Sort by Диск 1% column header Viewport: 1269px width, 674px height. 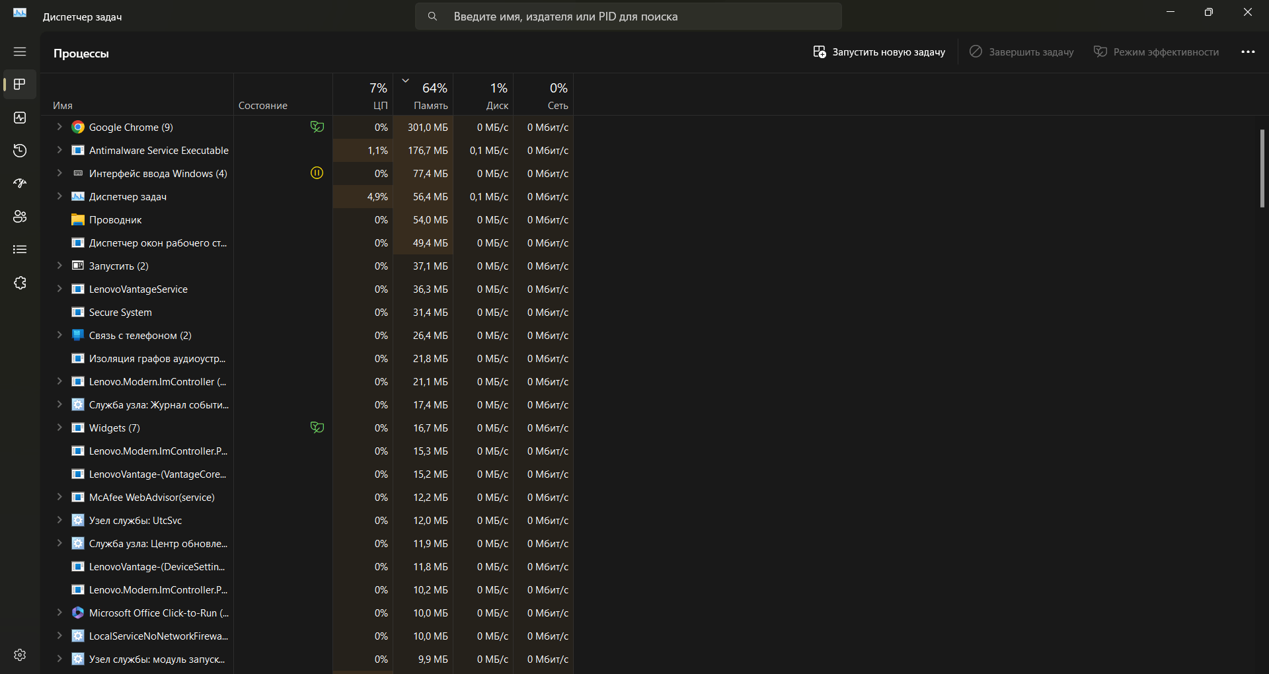click(x=483, y=94)
